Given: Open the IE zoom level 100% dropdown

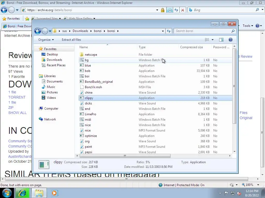Looking at the screenshot, I should (258, 185).
